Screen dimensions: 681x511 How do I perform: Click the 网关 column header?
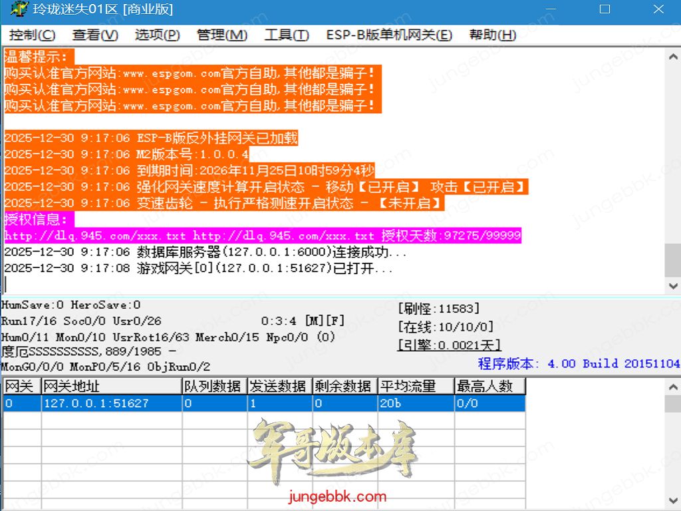pos(21,386)
